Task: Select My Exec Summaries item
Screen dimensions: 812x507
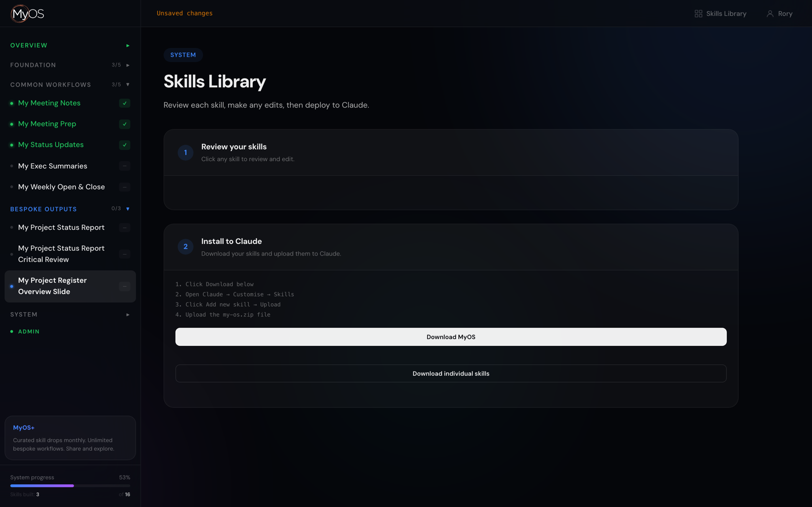Action: point(53,166)
